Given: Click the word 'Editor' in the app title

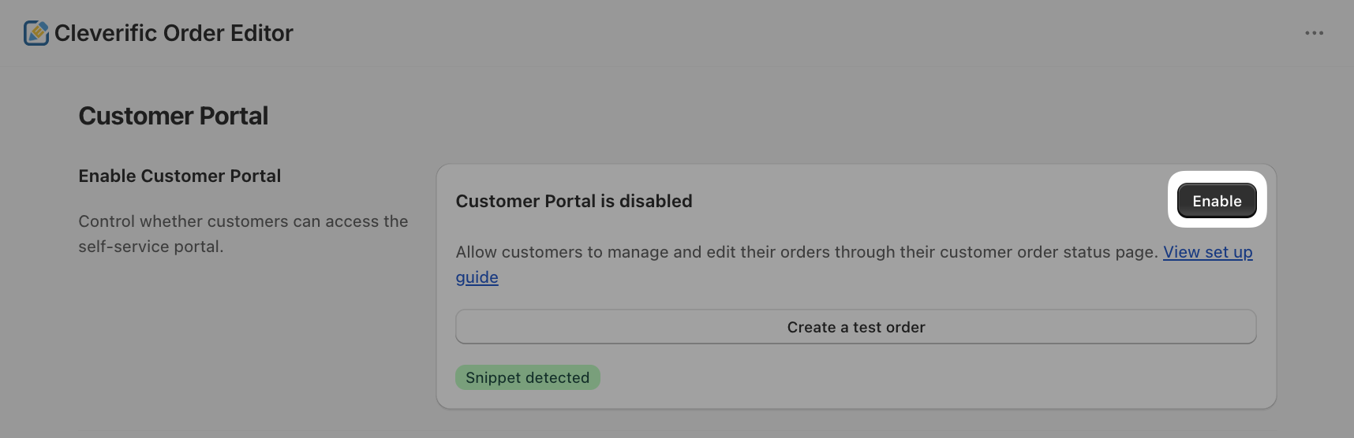Looking at the screenshot, I should [261, 33].
